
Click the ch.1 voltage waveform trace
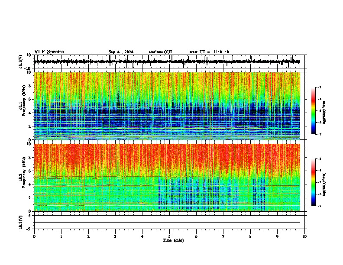[167, 61]
